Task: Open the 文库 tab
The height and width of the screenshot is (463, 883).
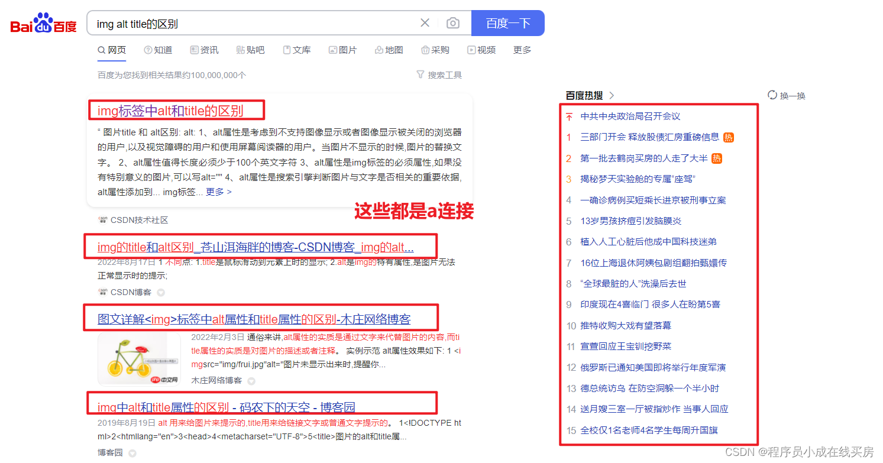Action: (x=297, y=50)
